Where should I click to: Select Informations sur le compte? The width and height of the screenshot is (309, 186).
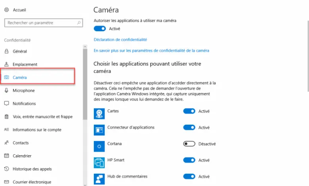[37, 130]
